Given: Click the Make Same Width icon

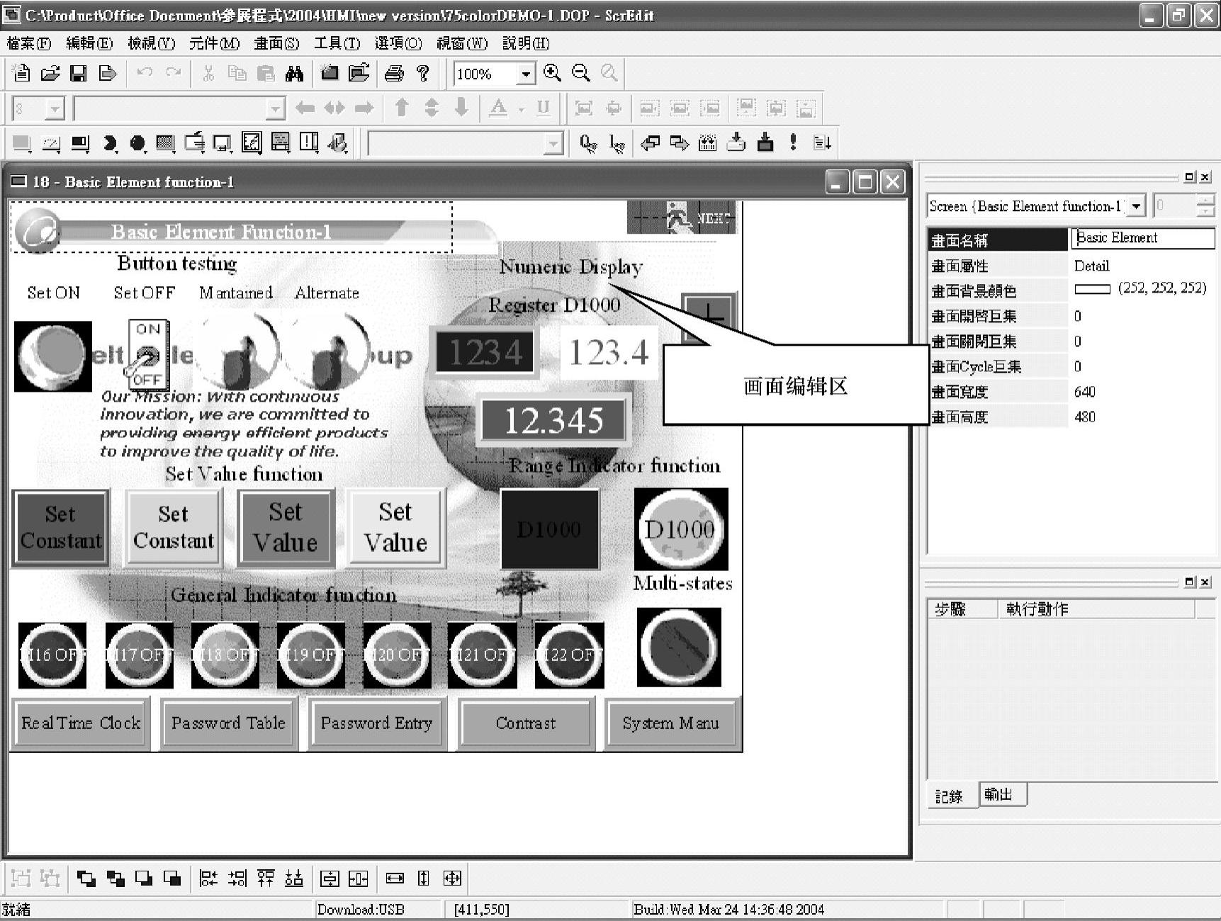Looking at the screenshot, I should 395,879.
